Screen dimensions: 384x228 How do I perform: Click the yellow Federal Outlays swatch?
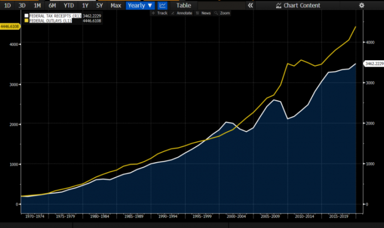click(27, 20)
